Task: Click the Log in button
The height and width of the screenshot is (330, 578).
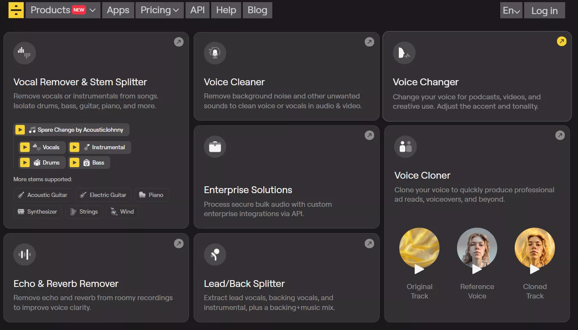Action: point(545,11)
